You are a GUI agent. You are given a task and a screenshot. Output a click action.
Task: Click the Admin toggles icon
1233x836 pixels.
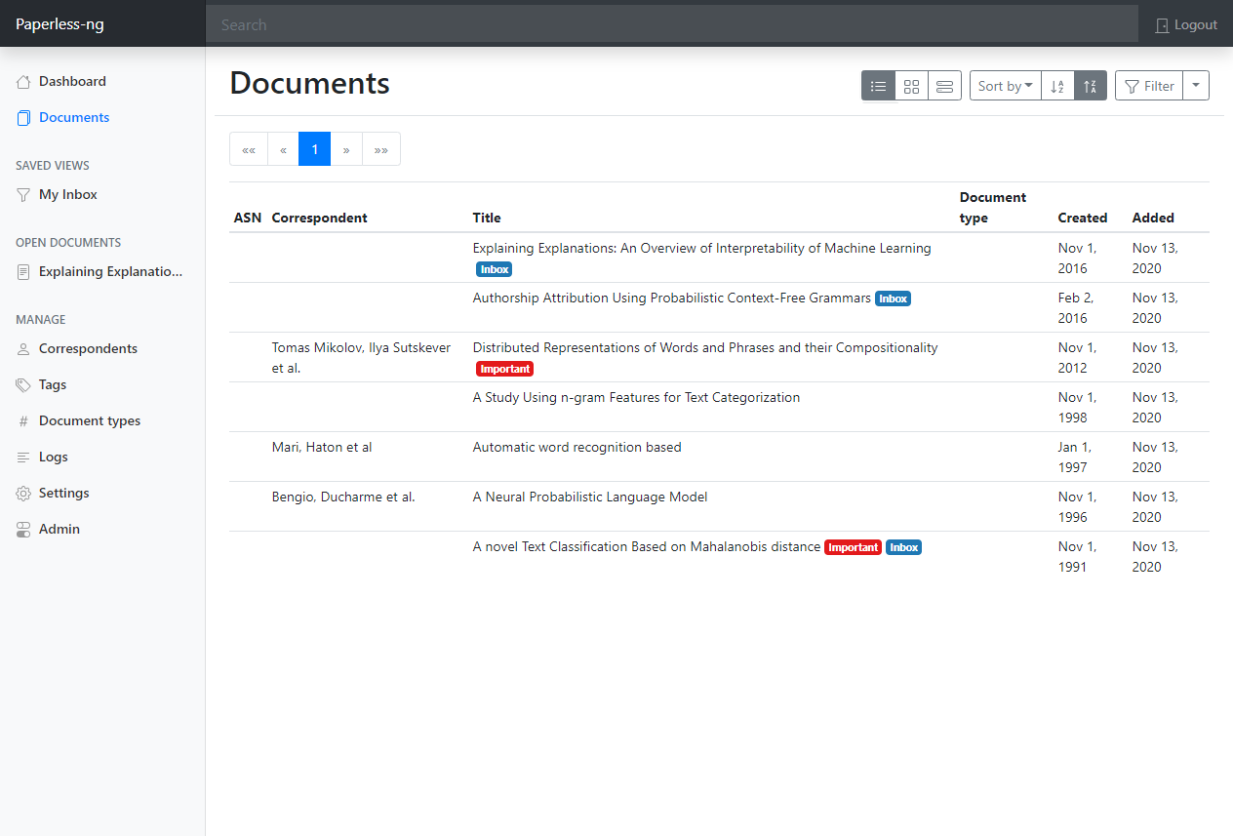pos(23,530)
